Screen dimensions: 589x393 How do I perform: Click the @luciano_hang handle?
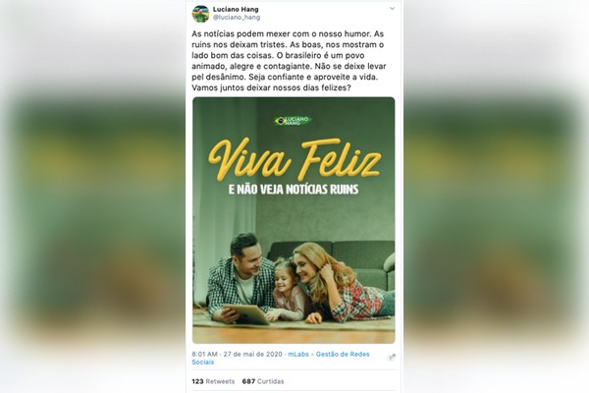click(237, 18)
